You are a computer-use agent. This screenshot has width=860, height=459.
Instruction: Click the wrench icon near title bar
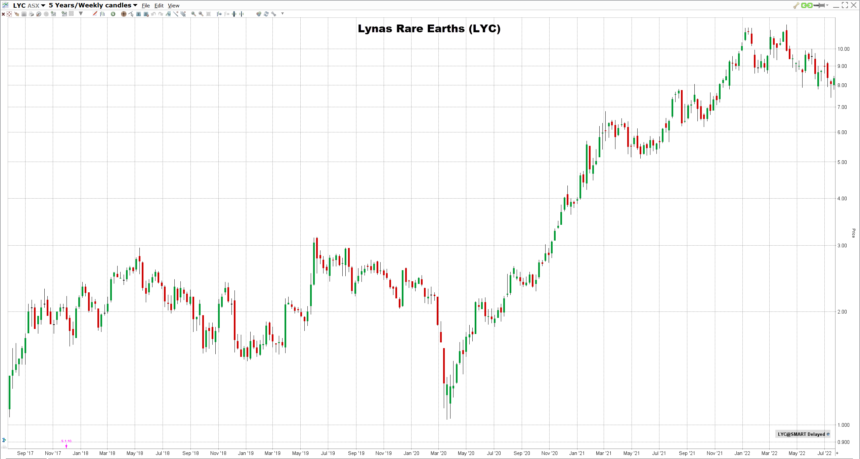796,5
